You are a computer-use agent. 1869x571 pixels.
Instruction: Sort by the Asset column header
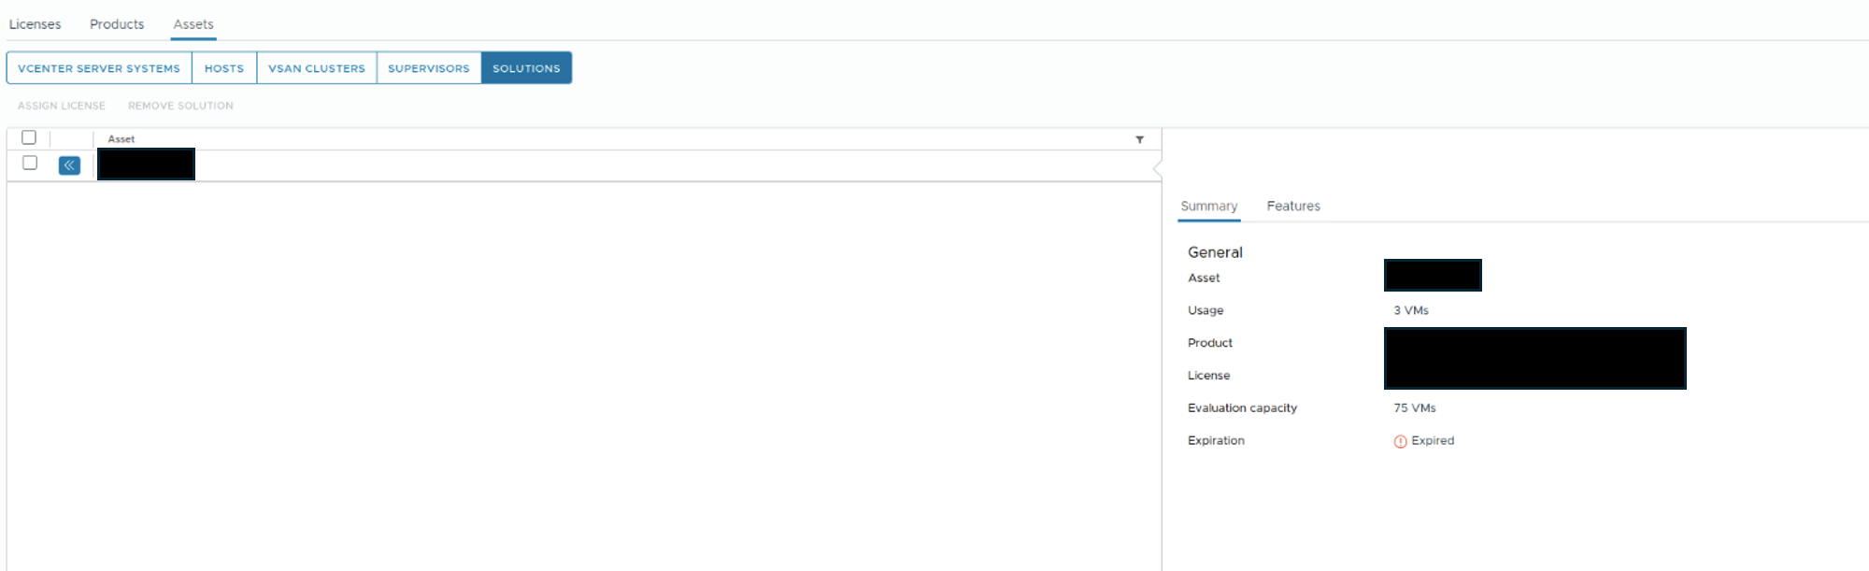[x=121, y=139]
